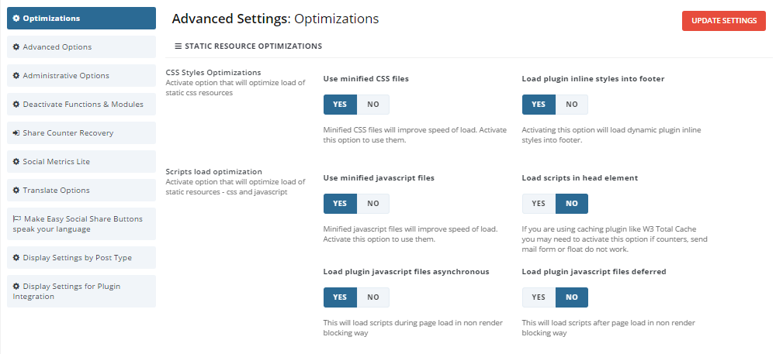Set Load plugin javascript files asynchronous to NO
The width and height of the screenshot is (776, 354).
[373, 297]
